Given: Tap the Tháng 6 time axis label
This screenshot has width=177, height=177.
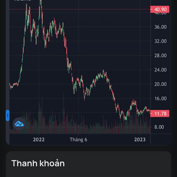Looking at the screenshot, I should 78,140.
